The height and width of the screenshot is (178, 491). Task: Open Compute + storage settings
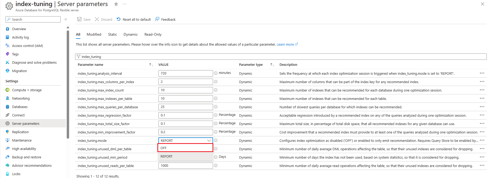click(x=27, y=90)
